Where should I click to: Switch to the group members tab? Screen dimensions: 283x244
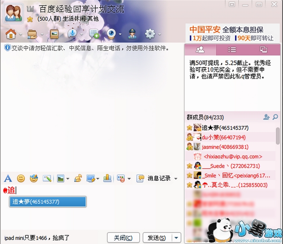click(200, 50)
